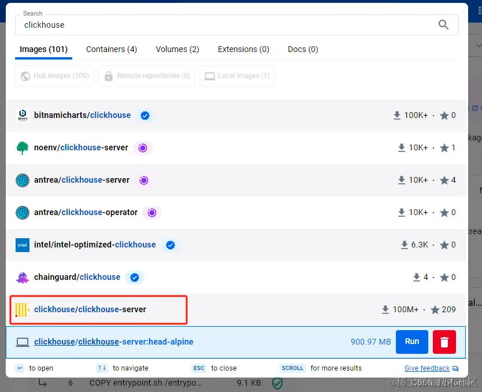Image resolution: width=482 pixels, height=392 pixels.
Task: Click the download count 6.3K on intel row
Action: coord(420,245)
